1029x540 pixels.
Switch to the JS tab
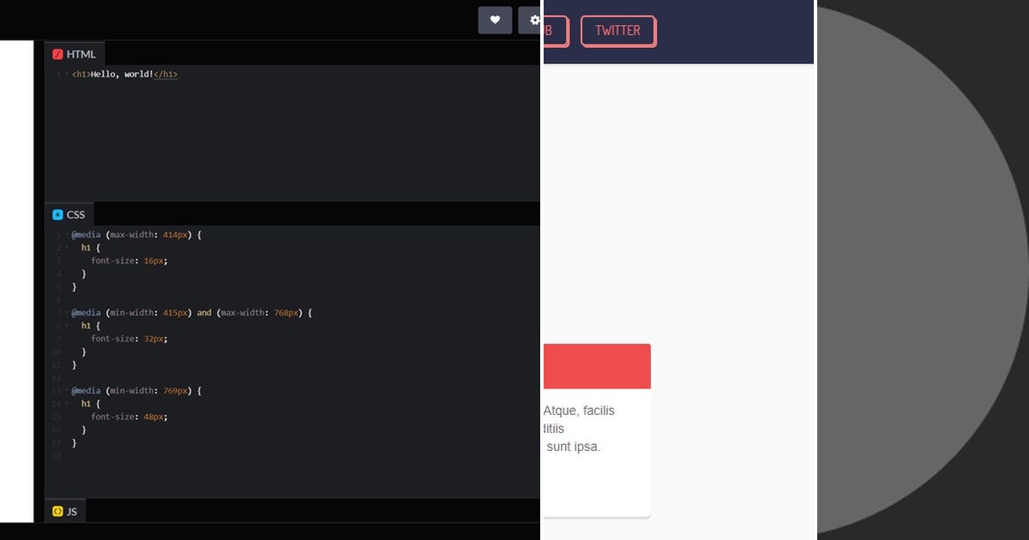click(x=73, y=510)
